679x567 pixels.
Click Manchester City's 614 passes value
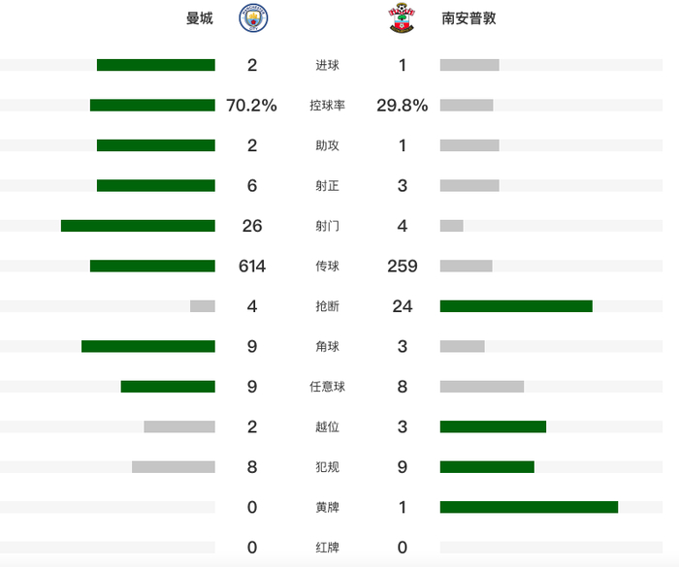(x=252, y=267)
